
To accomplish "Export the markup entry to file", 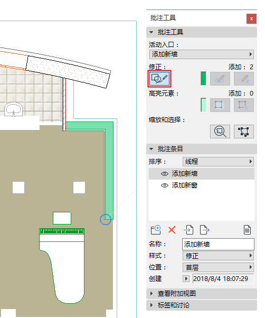I will tap(205, 230).
